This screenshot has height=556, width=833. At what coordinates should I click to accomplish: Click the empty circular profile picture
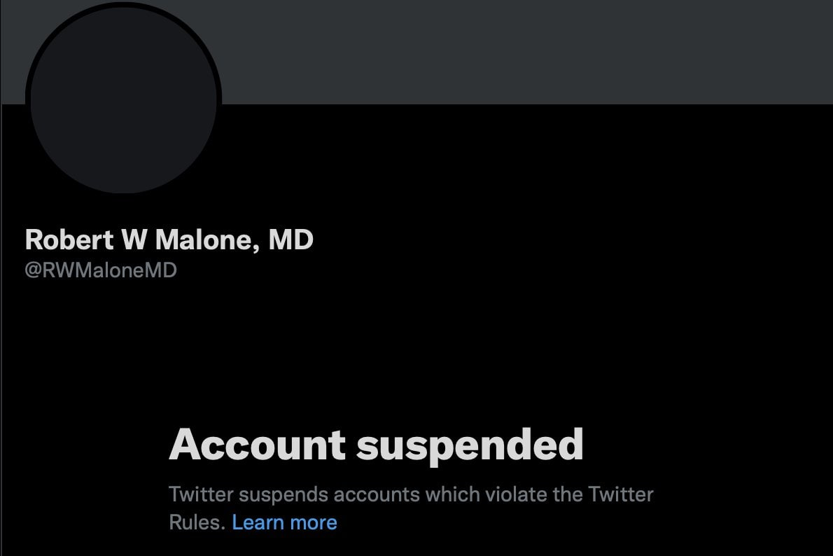point(123,100)
